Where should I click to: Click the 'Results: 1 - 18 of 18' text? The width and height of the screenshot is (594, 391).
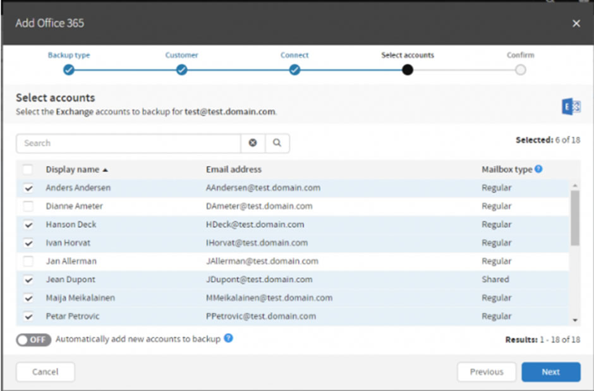pos(542,339)
